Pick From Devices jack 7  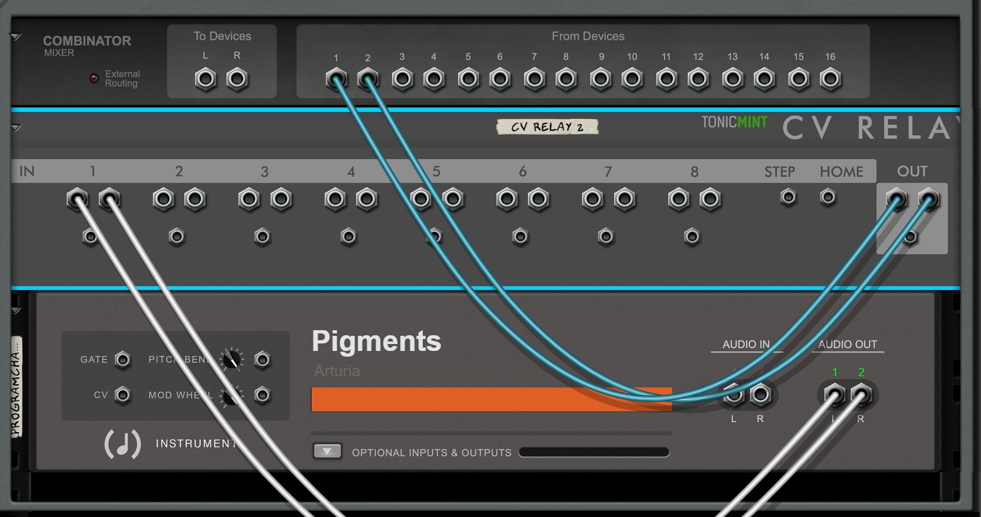534,79
